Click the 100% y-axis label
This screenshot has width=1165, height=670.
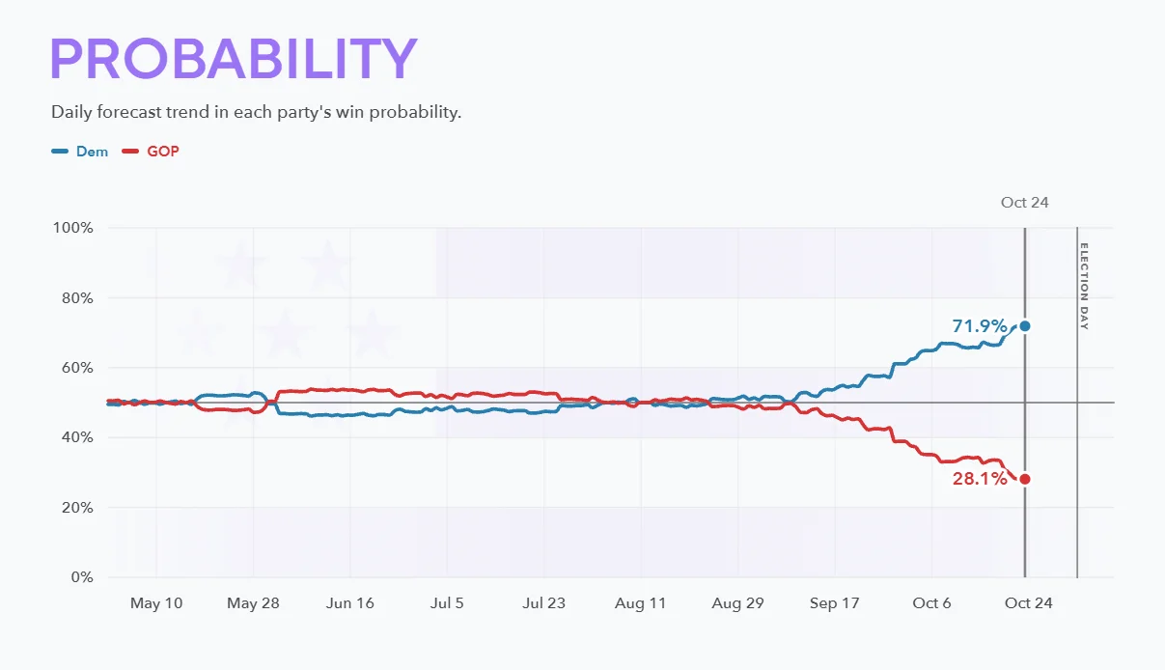coord(73,228)
